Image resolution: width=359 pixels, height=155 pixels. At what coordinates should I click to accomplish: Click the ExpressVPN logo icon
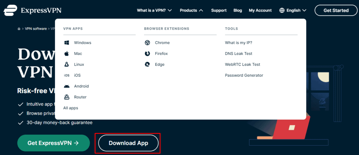(x=10, y=10)
